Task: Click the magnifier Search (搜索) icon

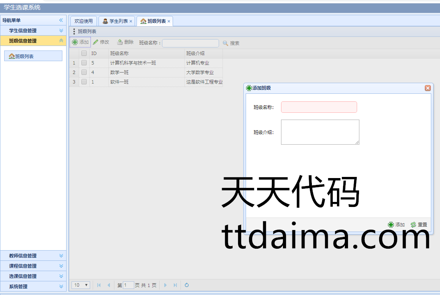Action: [226, 43]
